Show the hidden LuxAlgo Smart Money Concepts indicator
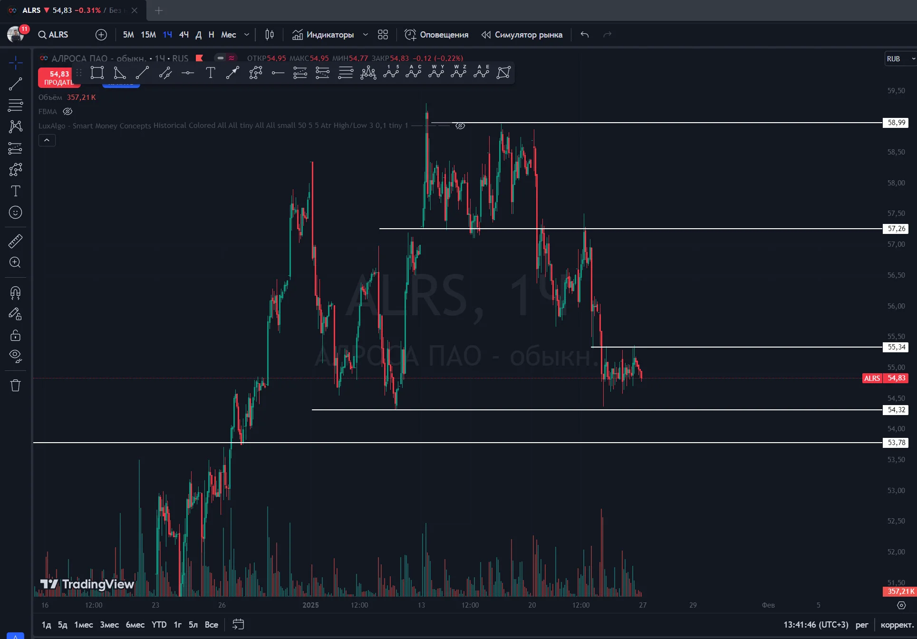Image resolution: width=917 pixels, height=639 pixels. (x=460, y=126)
